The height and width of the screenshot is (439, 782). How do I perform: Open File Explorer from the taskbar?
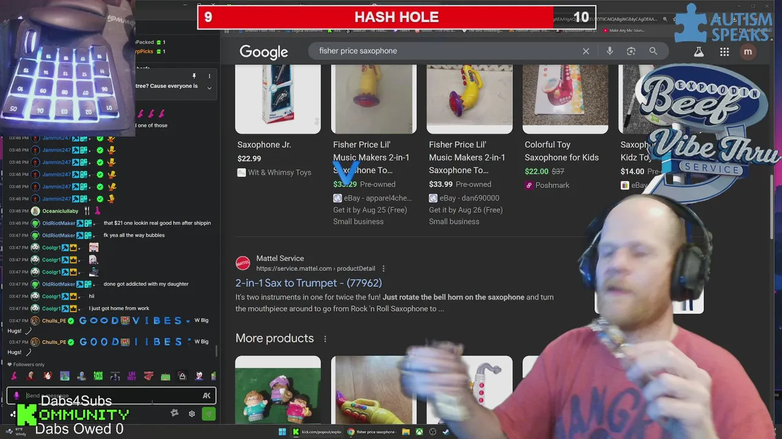[x=406, y=432]
